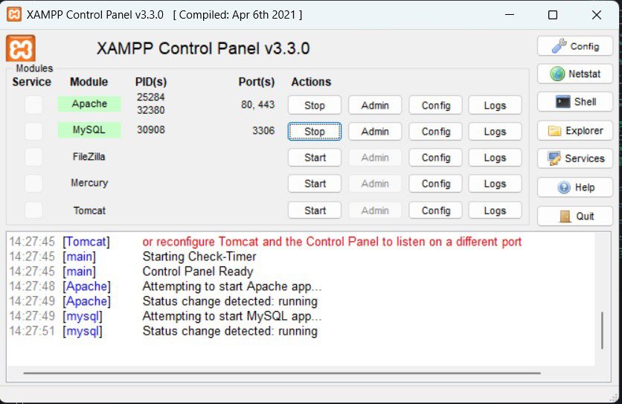
Task: Open Apache Config menu
Action: click(x=435, y=105)
